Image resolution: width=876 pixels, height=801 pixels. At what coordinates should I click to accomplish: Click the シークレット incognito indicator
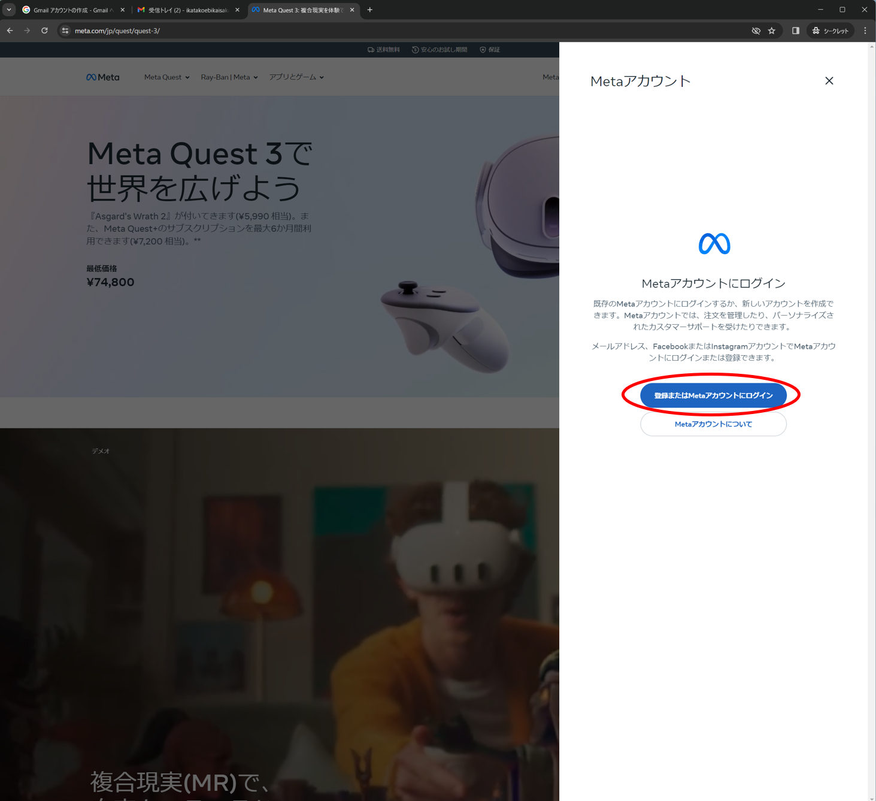pos(830,31)
